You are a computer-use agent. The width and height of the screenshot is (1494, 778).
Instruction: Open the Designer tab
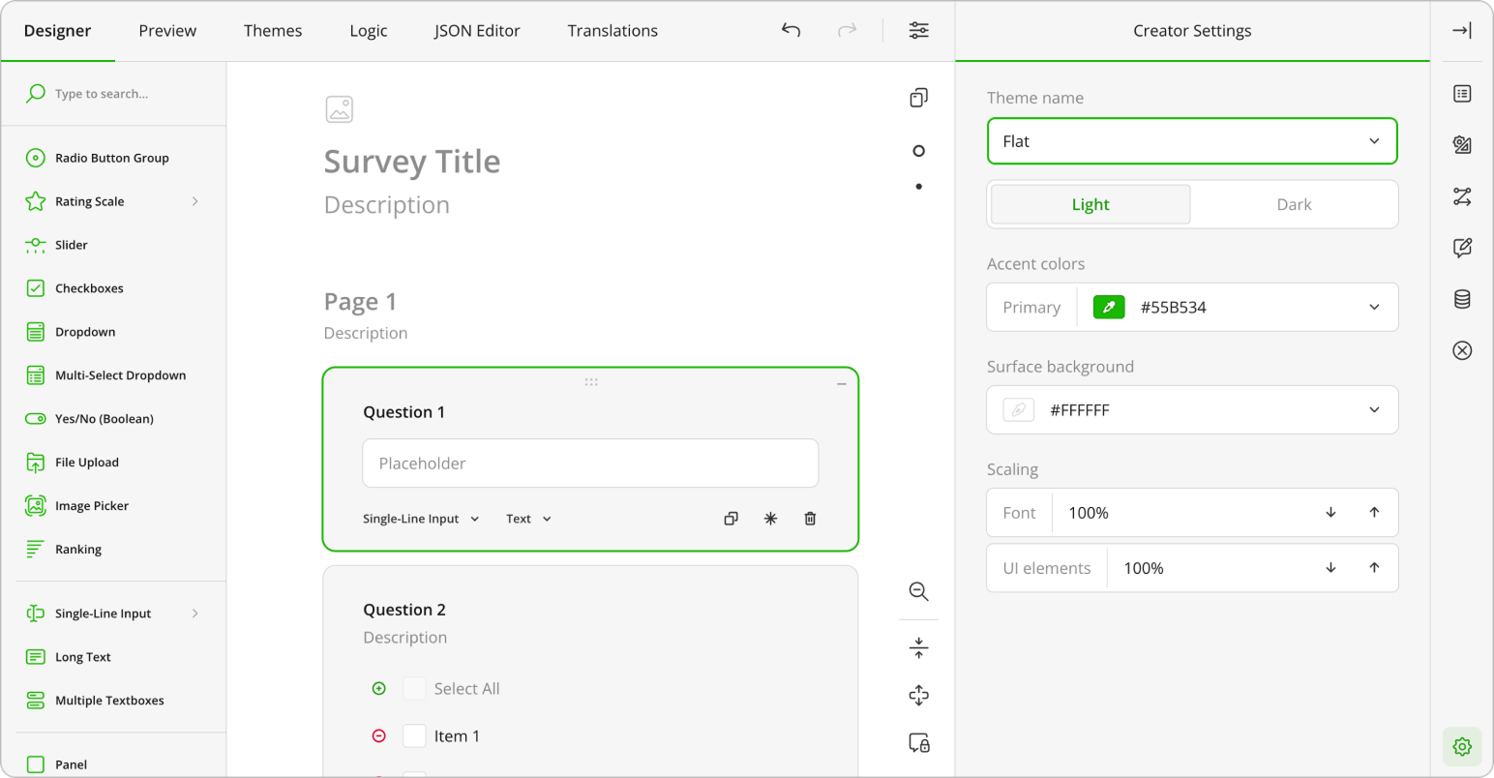(x=57, y=31)
